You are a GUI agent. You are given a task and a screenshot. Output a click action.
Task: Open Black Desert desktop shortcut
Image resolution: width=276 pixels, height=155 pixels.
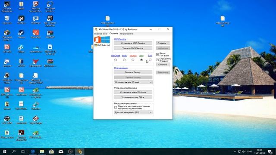tap(35, 63)
